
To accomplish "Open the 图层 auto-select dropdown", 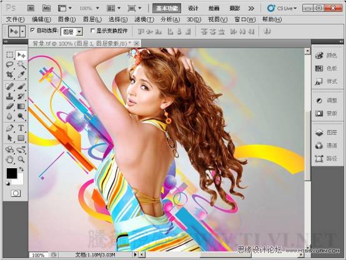I will (x=79, y=32).
